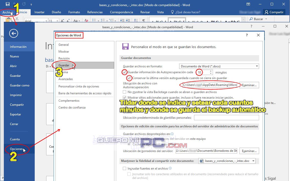The image size is (290, 181).
Task: Select Cuenta in backstage menu
Action: click(19, 139)
